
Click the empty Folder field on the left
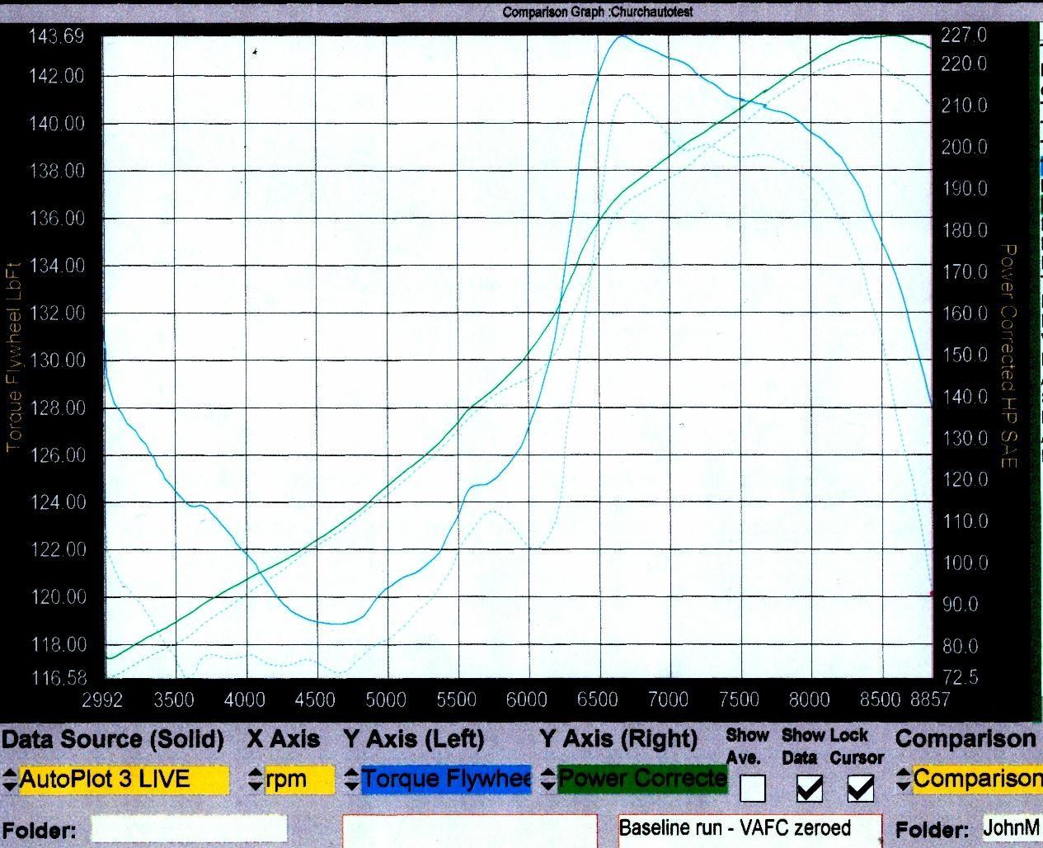click(189, 829)
